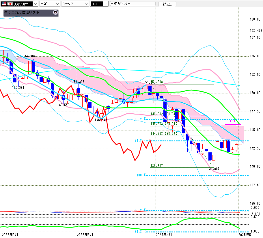Click the 157.50 price axis label
263x238 pixels.
(255, 38)
